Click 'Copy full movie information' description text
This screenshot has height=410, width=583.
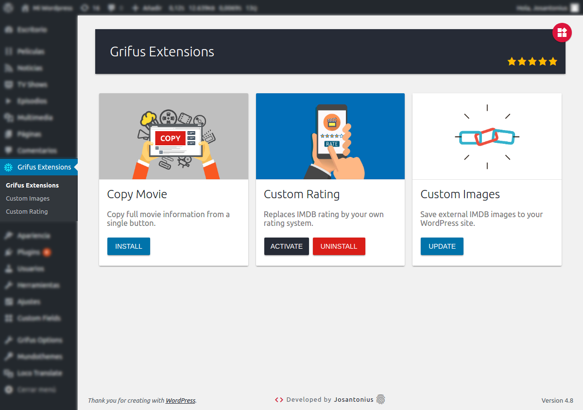click(168, 219)
